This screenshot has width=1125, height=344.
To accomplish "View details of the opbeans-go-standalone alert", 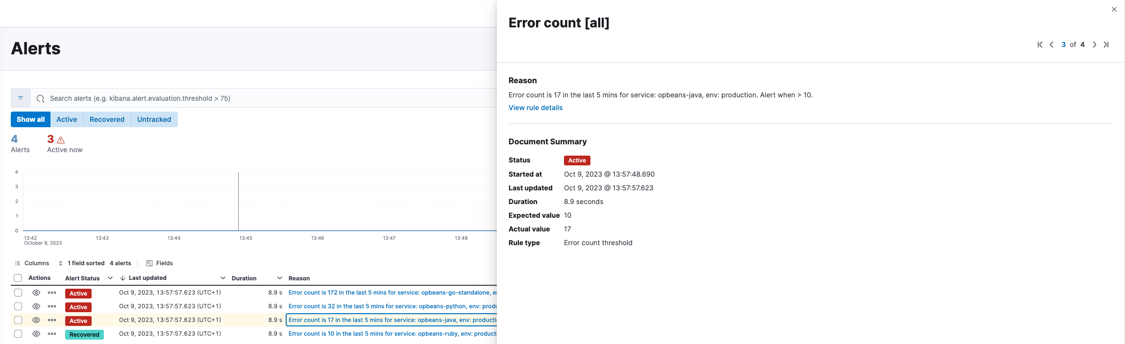I will pyautogui.click(x=36, y=293).
